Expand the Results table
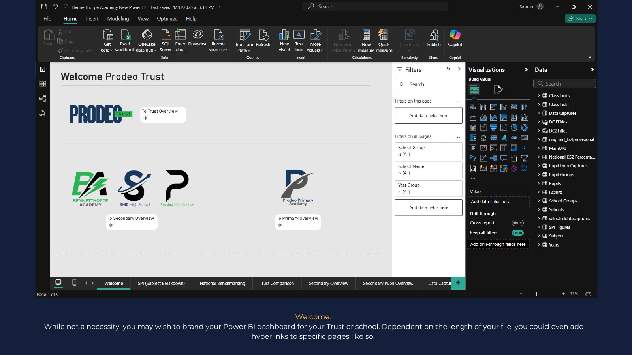The width and height of the screenshot is (632, 355). coord(539,192)
